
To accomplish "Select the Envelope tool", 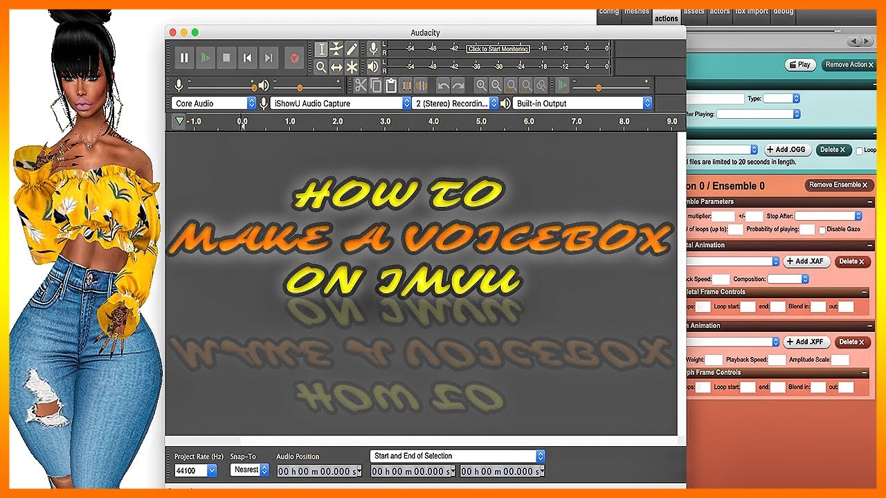I will click(336, 49).
